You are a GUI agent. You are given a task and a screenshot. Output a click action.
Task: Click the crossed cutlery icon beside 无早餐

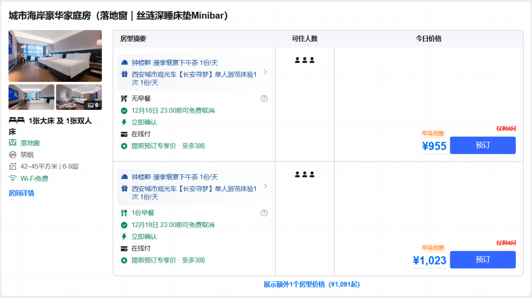(x=124, y=99)
